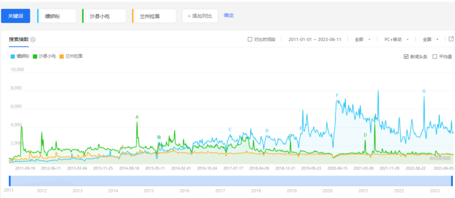Click news marker F on the chart
This screenshot has width=455, height=198.
pyautogui.click(x=337, y=95)
